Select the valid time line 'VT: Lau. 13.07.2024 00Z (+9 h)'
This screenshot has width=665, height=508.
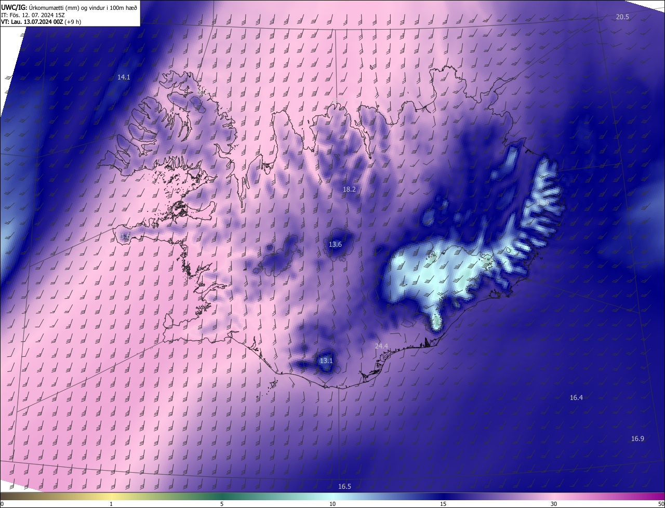tap(41, 21)
